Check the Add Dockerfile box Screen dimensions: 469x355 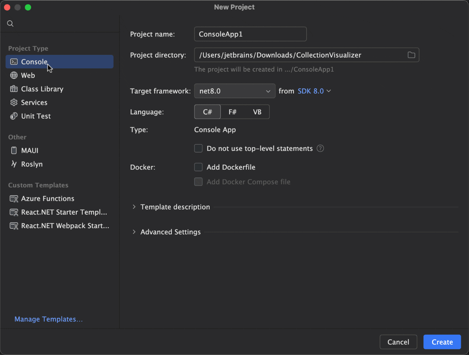point(199,167)
